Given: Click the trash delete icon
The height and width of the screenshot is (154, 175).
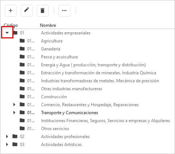Looking at the screenshot, I should [42, 11].
